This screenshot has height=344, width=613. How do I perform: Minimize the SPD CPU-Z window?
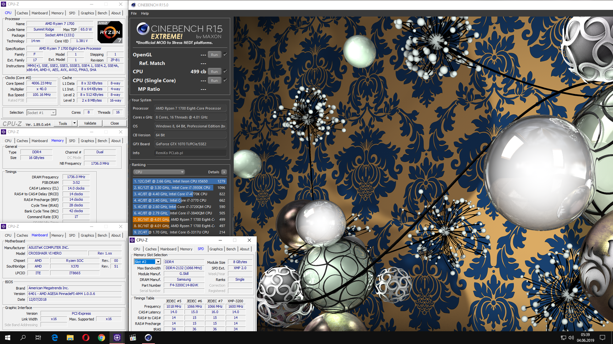pyautogui.click(x=220, y=240)
